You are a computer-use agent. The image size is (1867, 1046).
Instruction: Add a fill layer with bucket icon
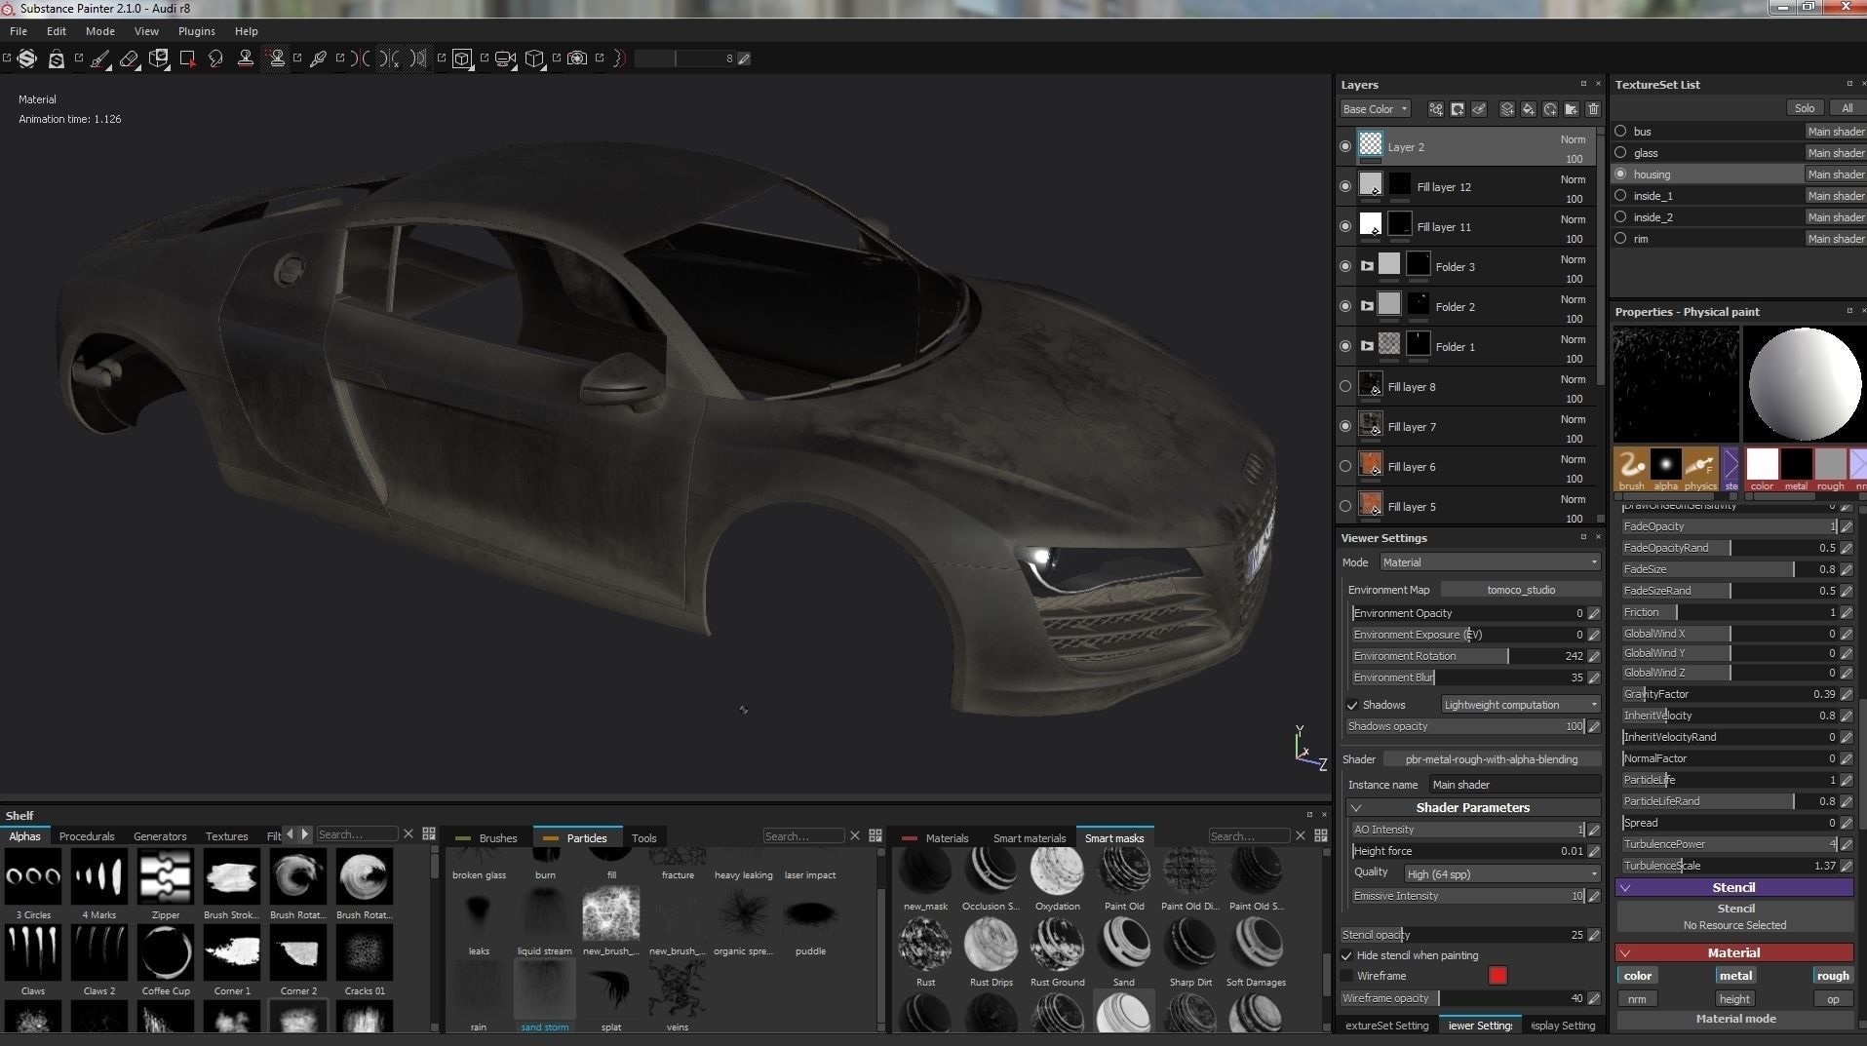(1529, 109)
